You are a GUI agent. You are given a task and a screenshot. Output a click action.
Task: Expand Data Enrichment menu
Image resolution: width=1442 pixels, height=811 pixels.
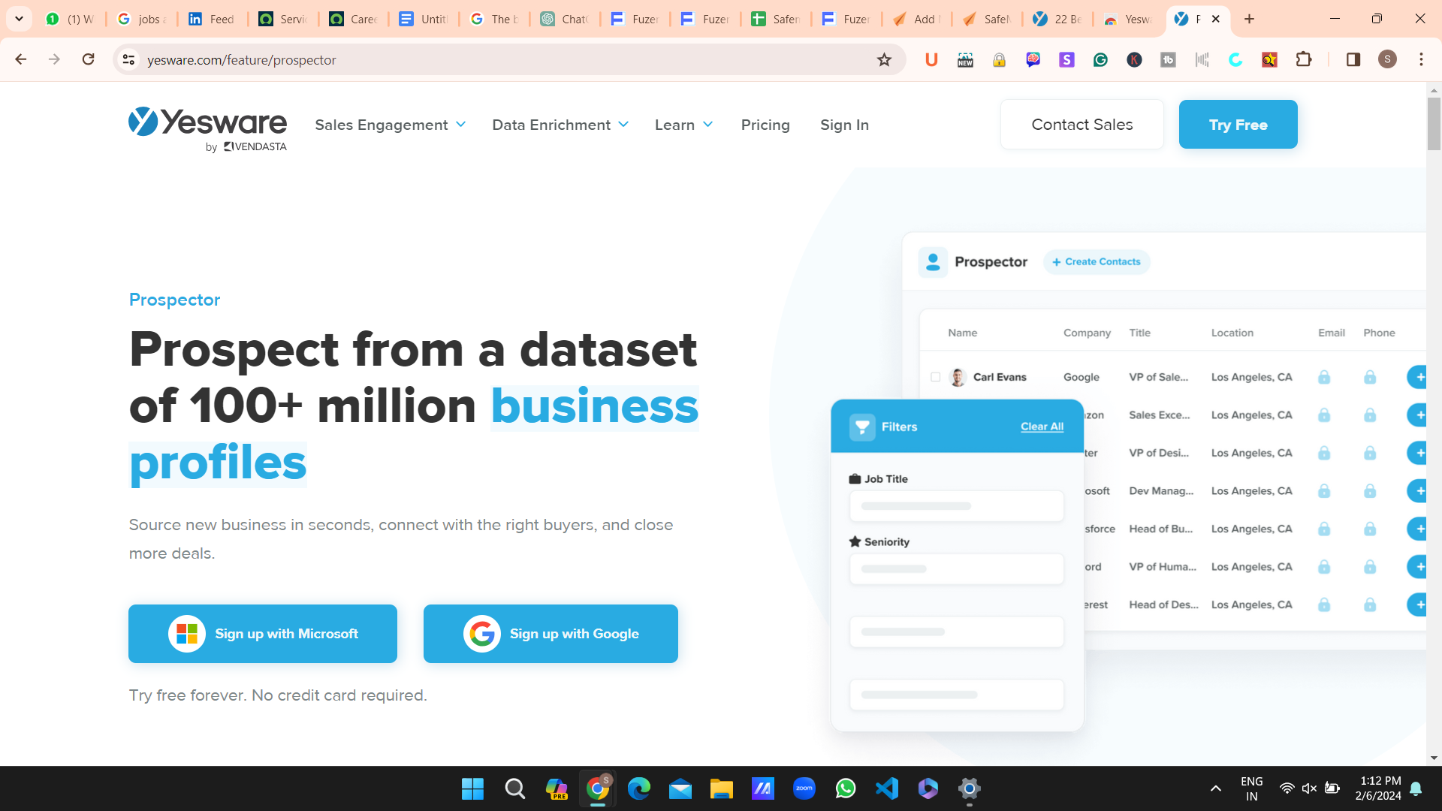[560, 125]
